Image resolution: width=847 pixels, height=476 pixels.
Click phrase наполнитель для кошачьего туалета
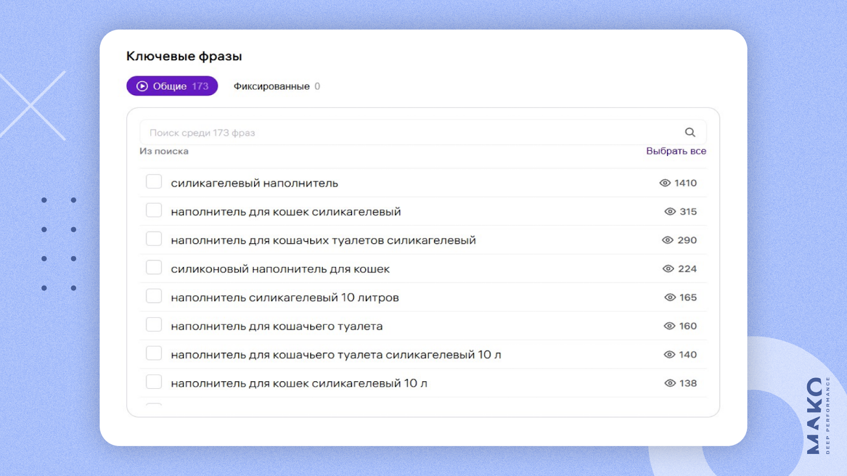[277, 326]
